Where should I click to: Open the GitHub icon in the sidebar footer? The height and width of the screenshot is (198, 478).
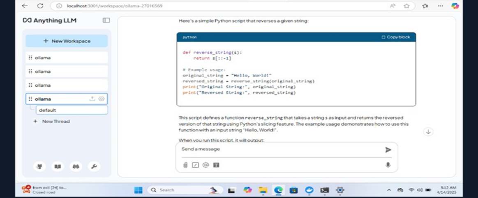pyautogui.click(x=39, y=166)
